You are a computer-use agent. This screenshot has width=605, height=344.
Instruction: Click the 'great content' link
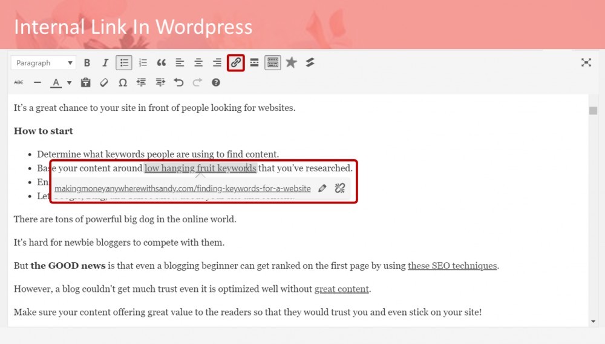[341, 289]
